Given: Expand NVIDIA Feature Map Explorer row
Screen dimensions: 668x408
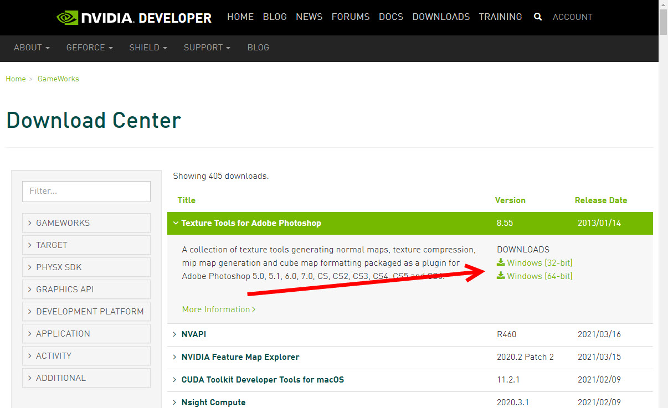Looking at the screenshot, I should pyautogui.click(x=410, y=357).
